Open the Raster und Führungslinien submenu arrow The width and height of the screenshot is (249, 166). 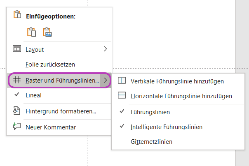coord(105,80)
